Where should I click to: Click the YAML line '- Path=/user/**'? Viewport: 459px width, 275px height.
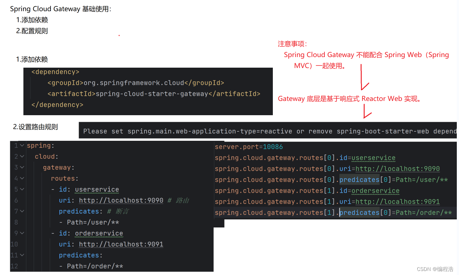coord(89,222)
